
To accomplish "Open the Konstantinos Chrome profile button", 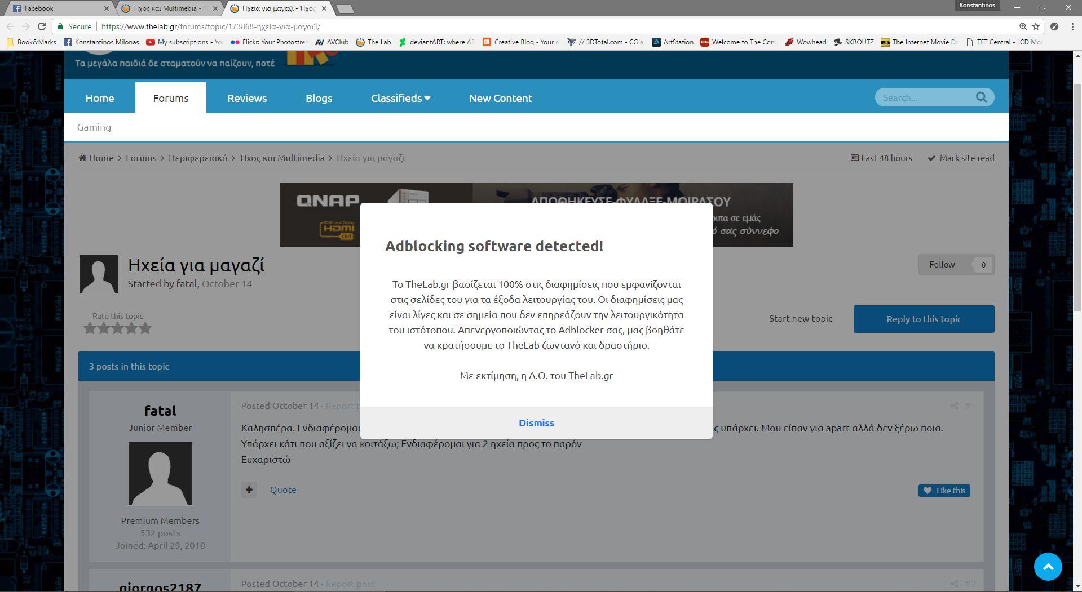I will coord(977,5).
